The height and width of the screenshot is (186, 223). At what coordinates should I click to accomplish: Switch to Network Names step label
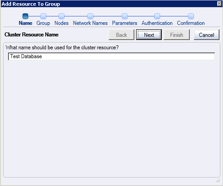(90, 23)
